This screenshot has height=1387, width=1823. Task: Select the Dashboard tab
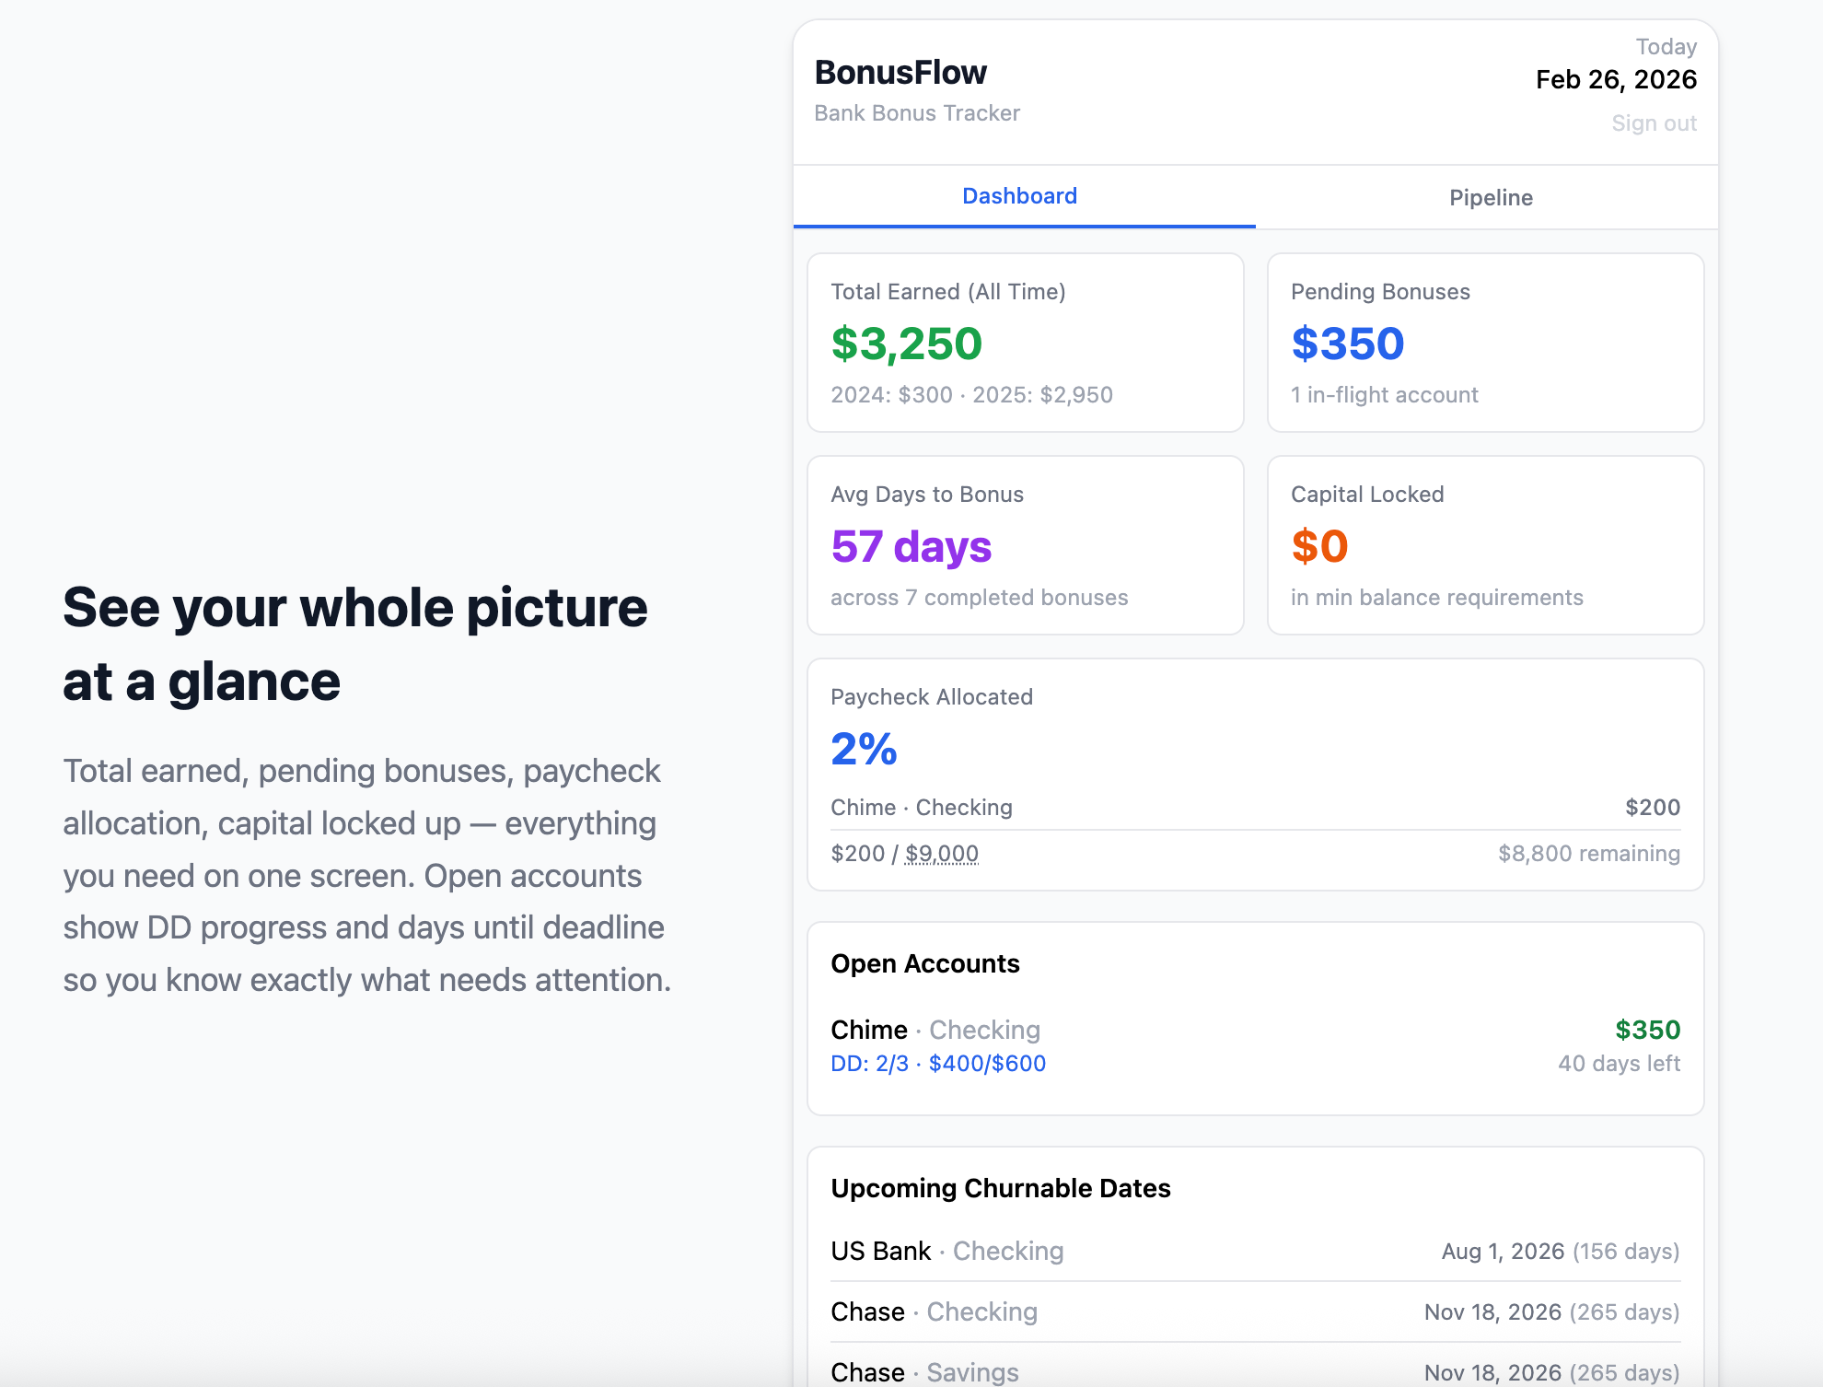pyautogui.click(x=1019, y=196)
